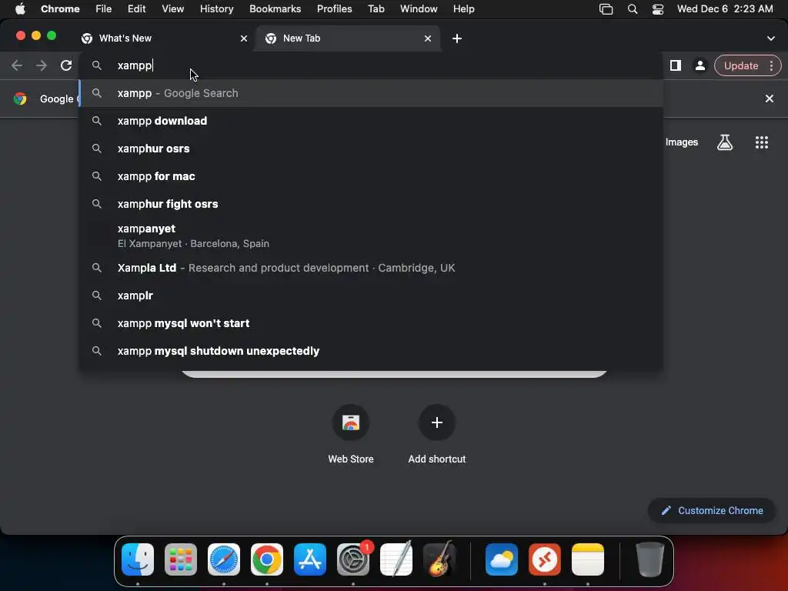The image size is (788, 591).
Task: Open Control Center in menu bar
Action: pyautogui.click(x=657, y=9)
